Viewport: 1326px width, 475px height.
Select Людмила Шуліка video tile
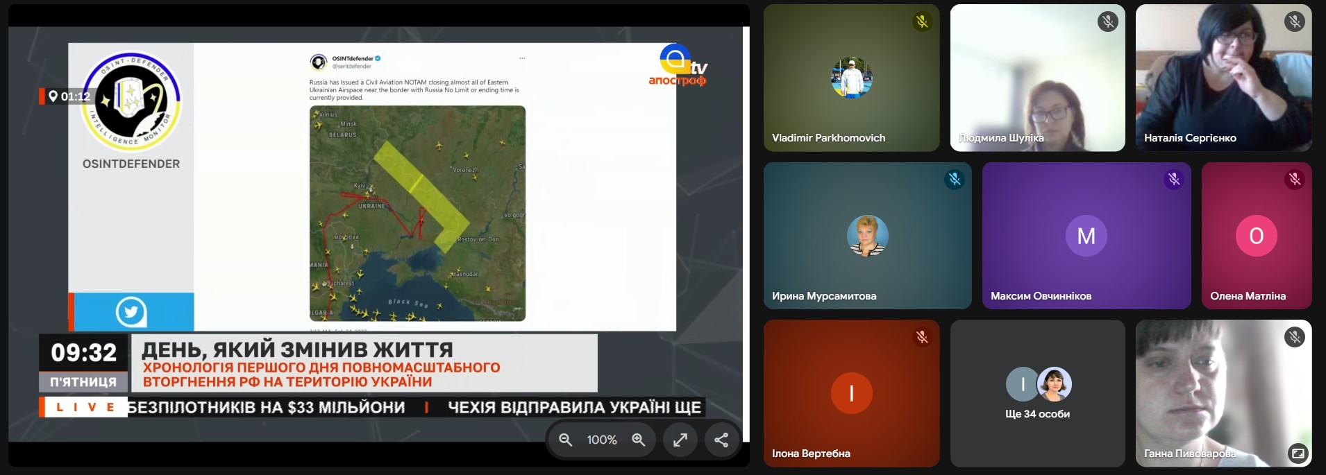point(1037,78)
